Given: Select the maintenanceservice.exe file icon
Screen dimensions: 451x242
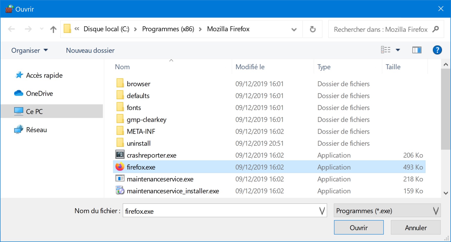Looking at the screenshot, I should pos(120,178).
